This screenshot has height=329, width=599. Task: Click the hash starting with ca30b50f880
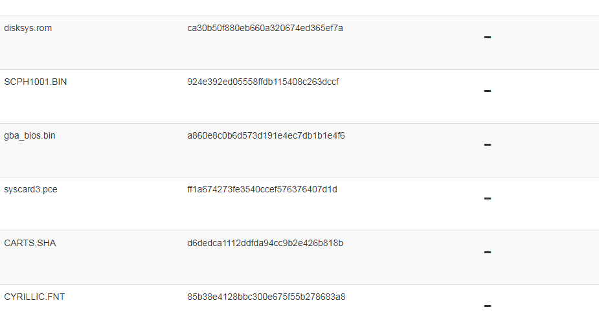coord(265,28)
